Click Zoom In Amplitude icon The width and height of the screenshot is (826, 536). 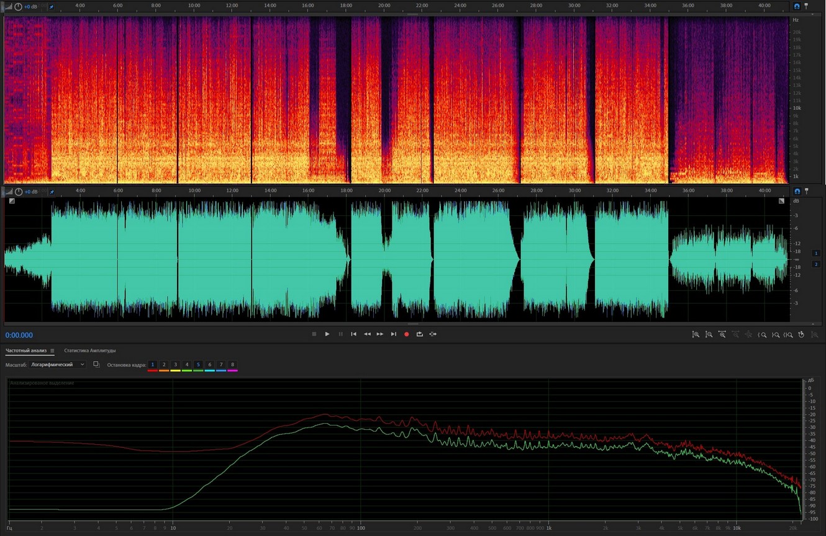696,335
